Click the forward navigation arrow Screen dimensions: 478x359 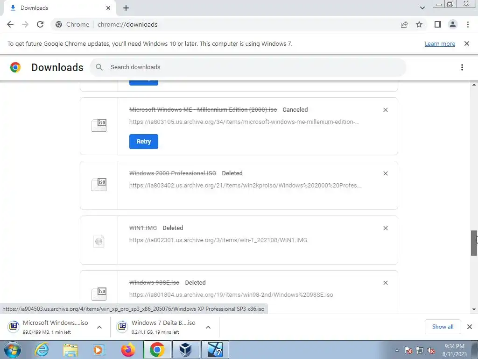(x=25, y=24)
